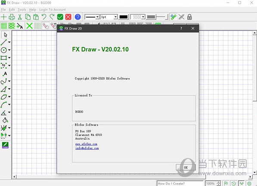Close the FX Draw 20 dialog
This screenshot has height=186, width=257.
click(193, 28)
